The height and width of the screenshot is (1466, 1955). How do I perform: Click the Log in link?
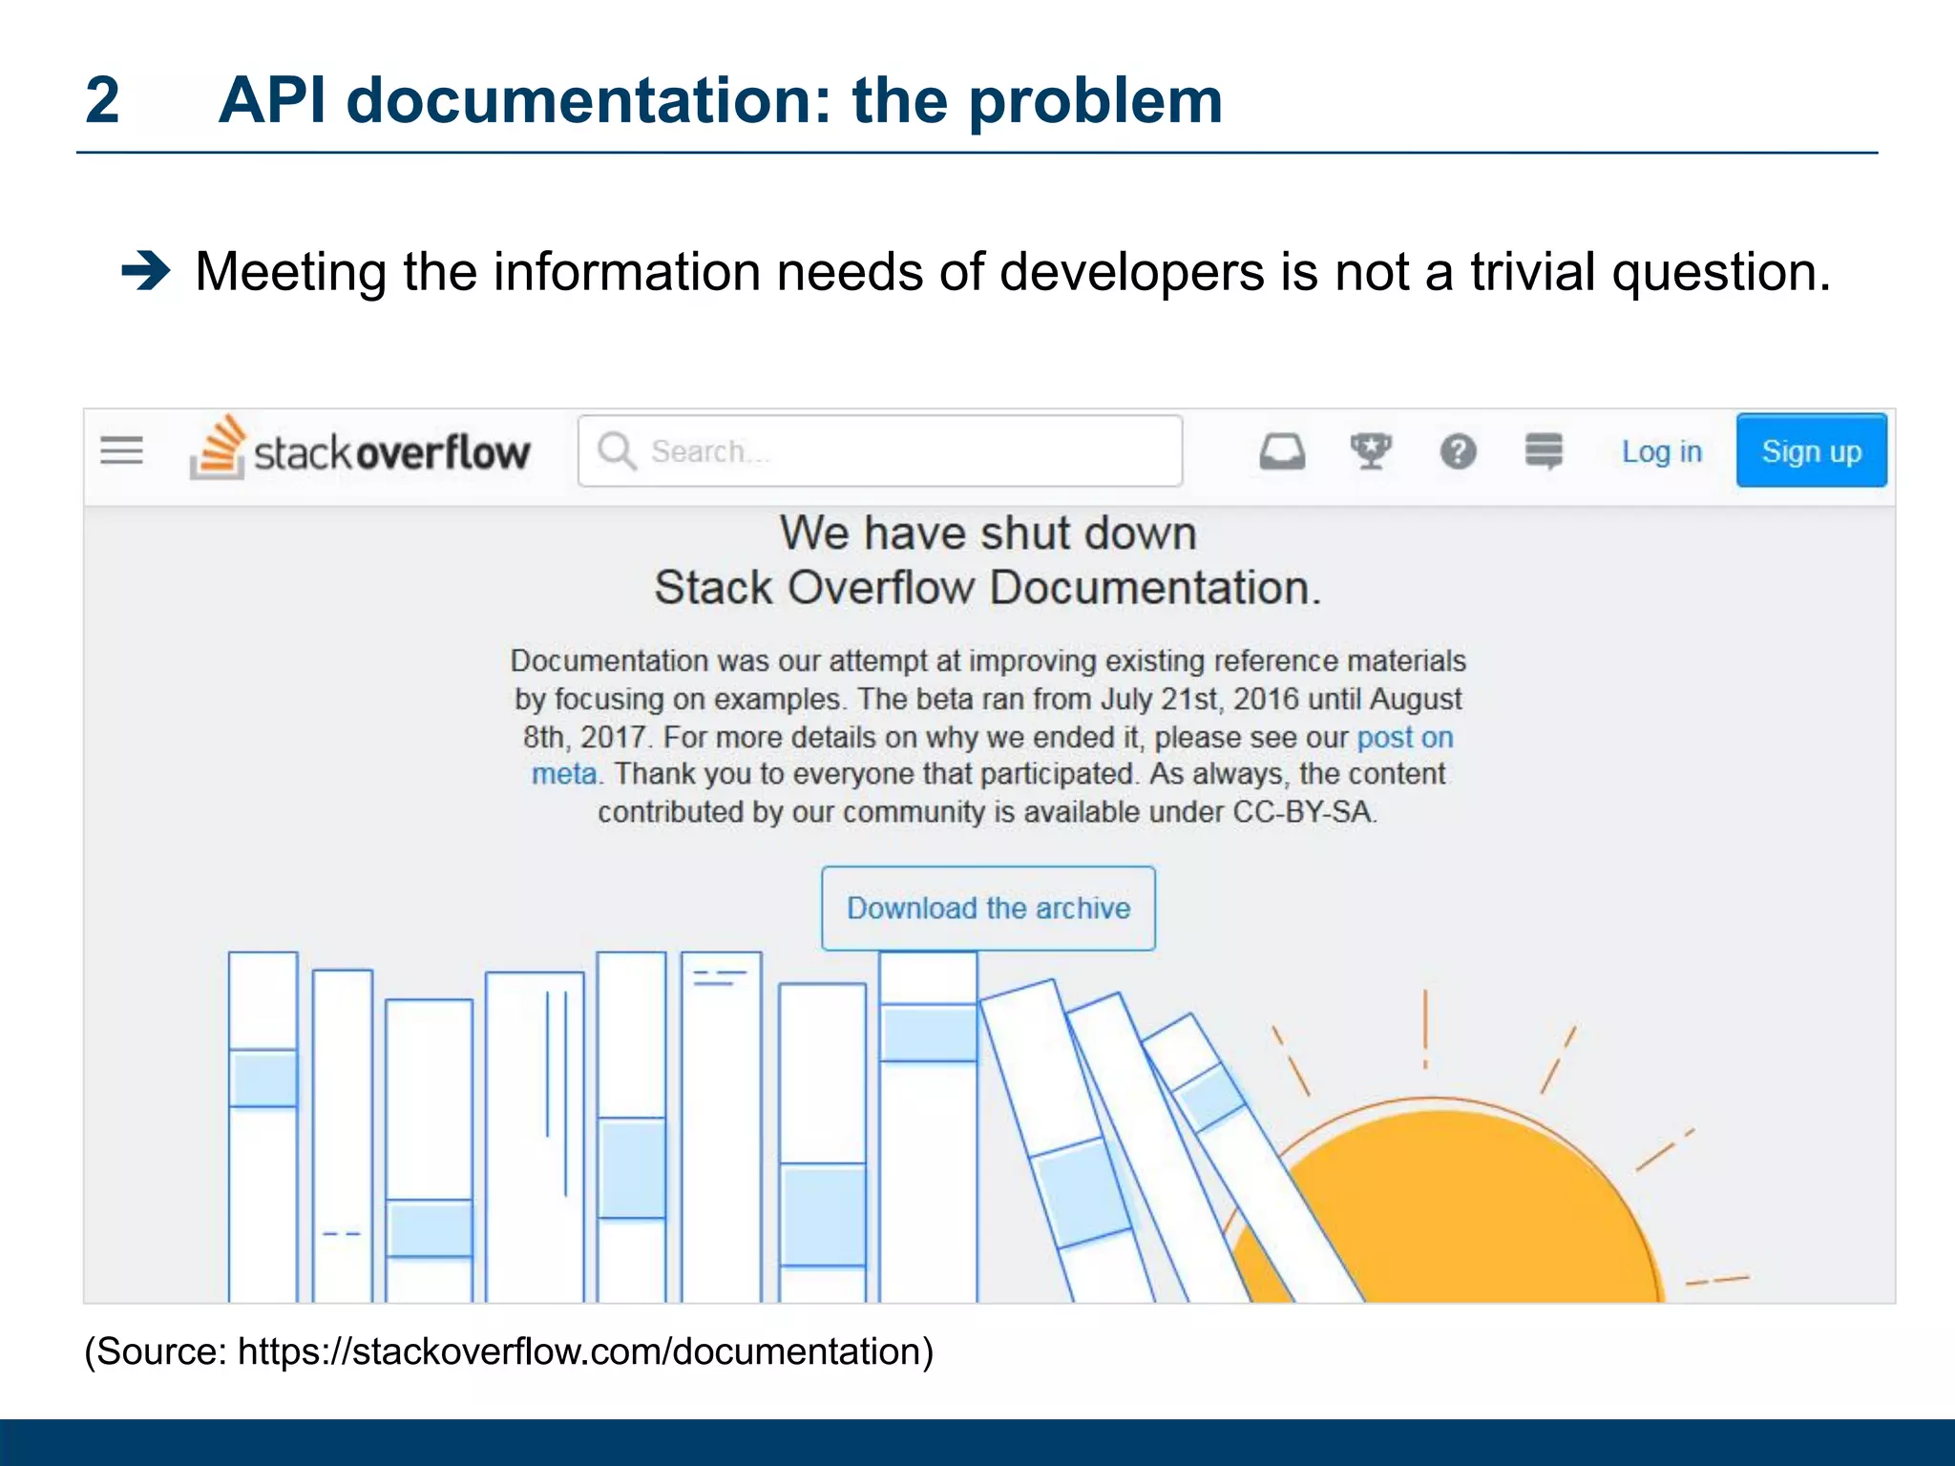1661,451
